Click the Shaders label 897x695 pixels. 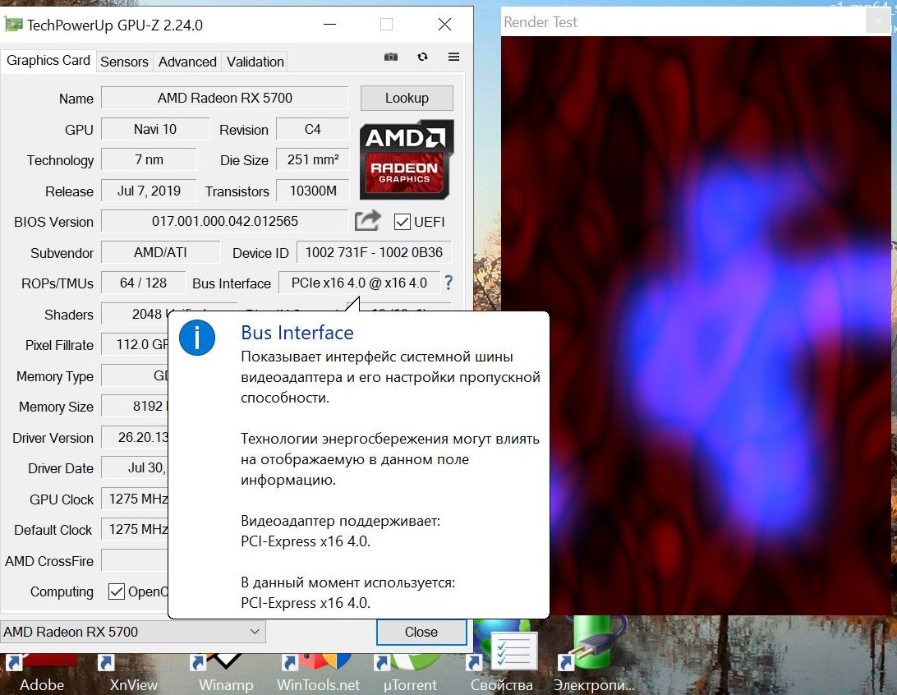coord(69,315)
